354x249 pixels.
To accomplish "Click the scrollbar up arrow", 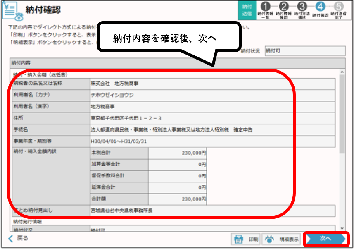I will [342, 71].
